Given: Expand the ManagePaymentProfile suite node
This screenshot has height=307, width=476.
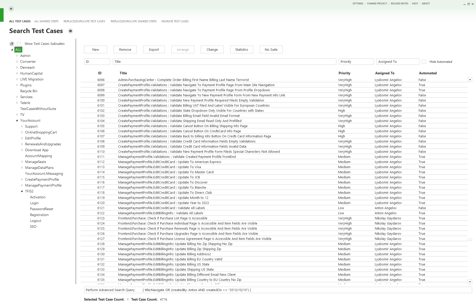Looking at the screenshot, I should (x=22, y=185).
